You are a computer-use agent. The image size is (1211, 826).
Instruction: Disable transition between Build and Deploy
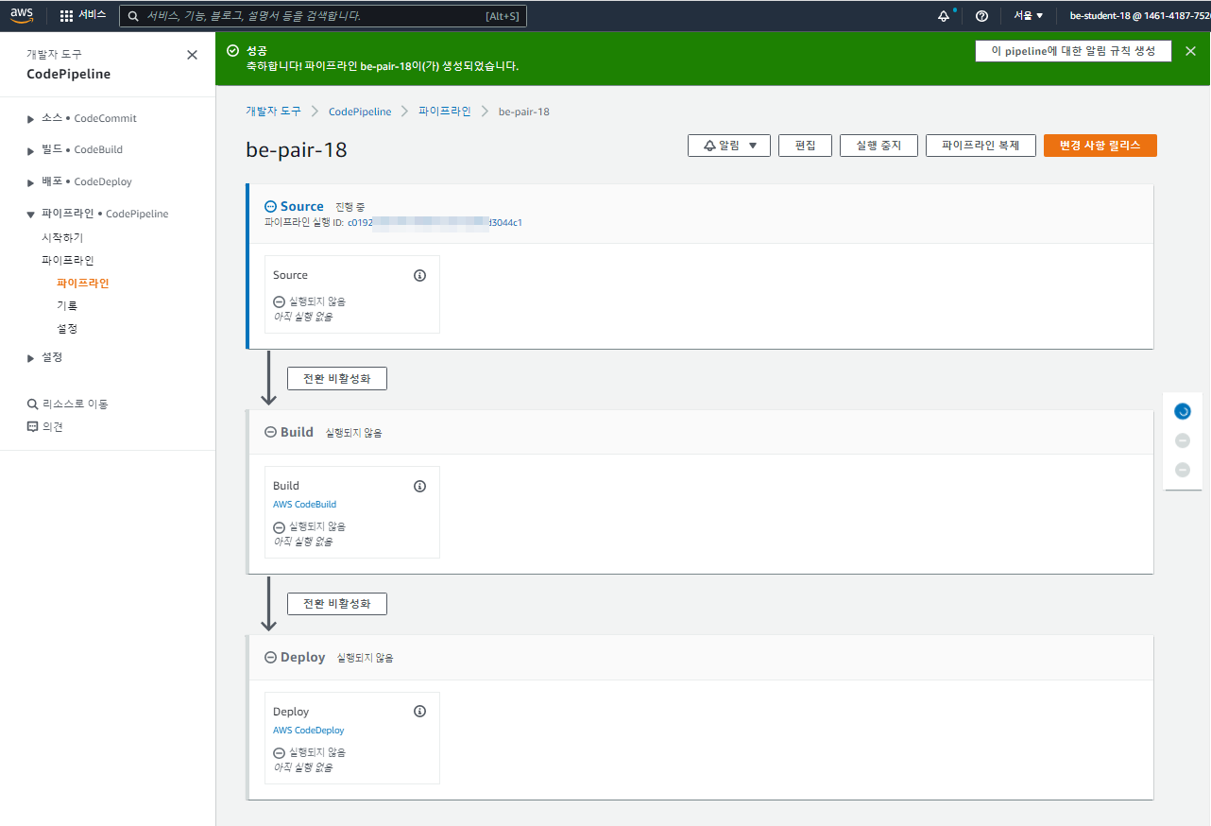click(x=337, y=603)
